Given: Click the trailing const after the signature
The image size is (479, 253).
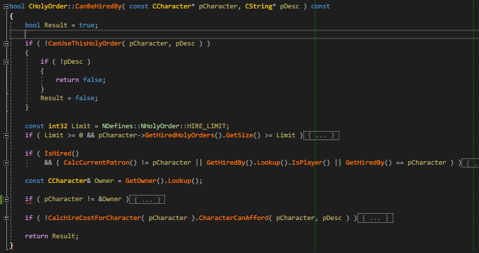Looking at the screenshot, I should pyautogui.click(x=320, y=6).
